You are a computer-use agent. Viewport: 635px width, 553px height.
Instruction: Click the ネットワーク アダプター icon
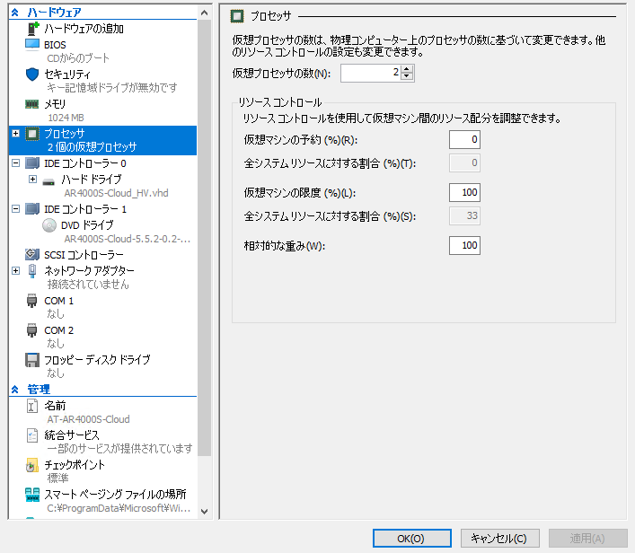(x=32, y=270)
